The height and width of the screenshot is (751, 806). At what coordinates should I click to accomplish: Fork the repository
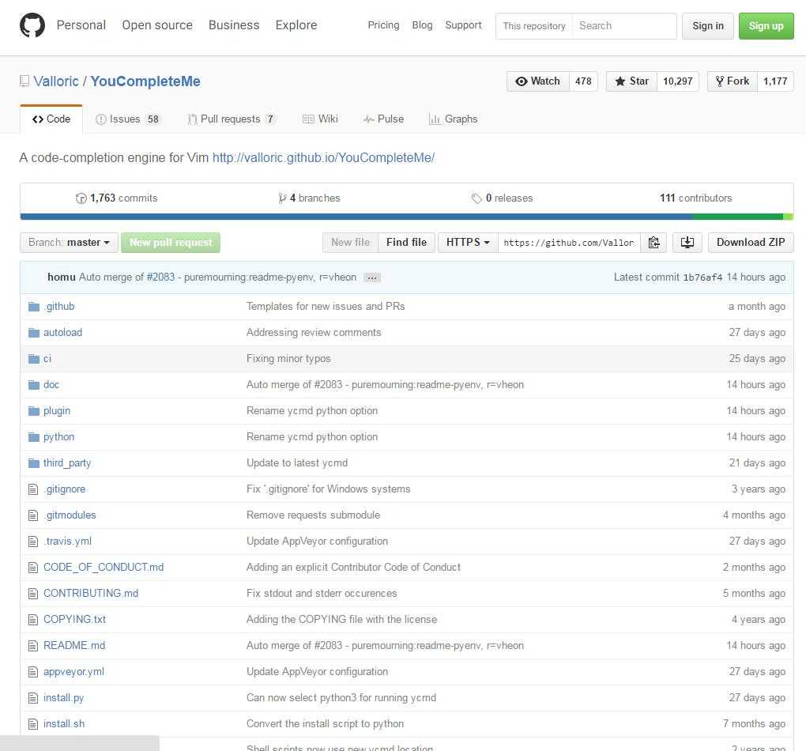(x=732, y=81)
